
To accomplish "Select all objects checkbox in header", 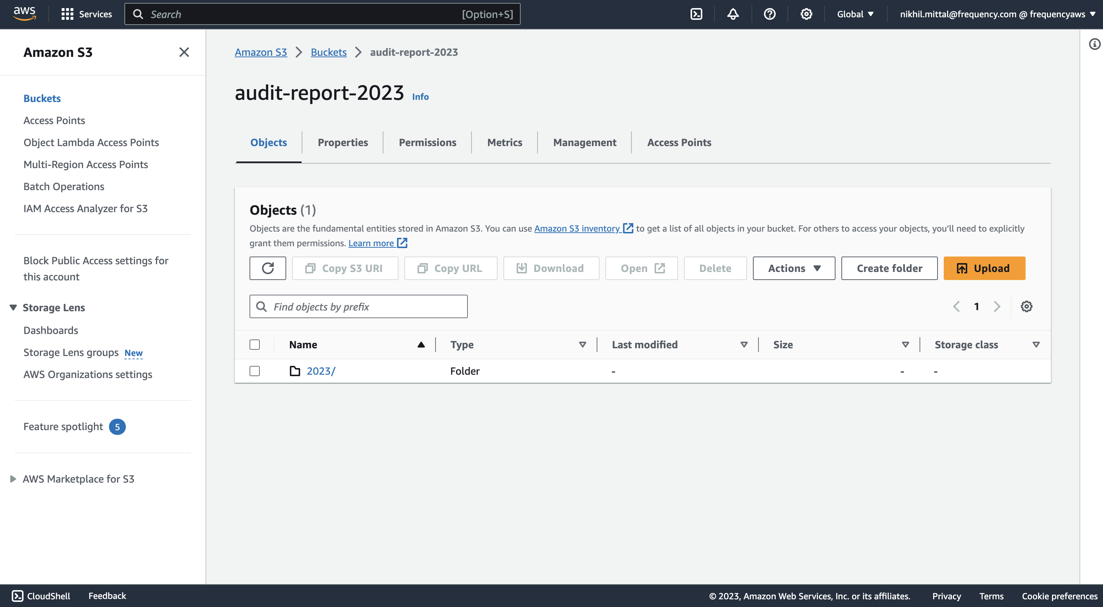I will (255, 344).
